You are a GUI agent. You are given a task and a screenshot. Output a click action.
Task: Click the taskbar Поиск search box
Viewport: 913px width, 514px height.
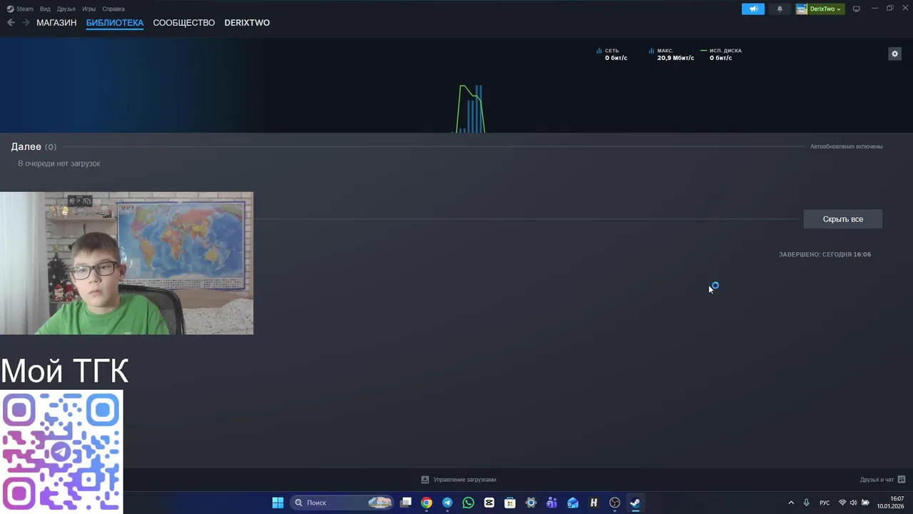(x=343, y=503)
